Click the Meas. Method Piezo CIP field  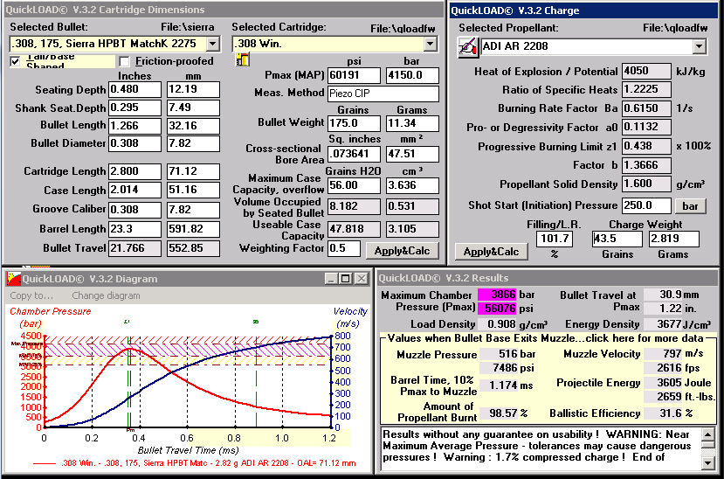click(x=383, y=94)
